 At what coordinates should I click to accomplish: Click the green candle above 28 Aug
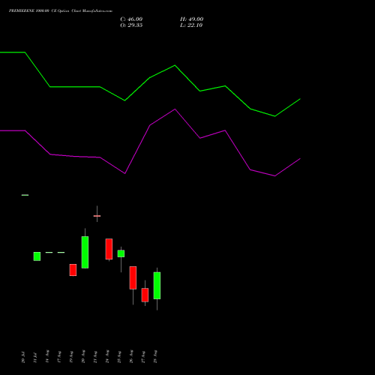pyautogui.click(x=157, y=286)
